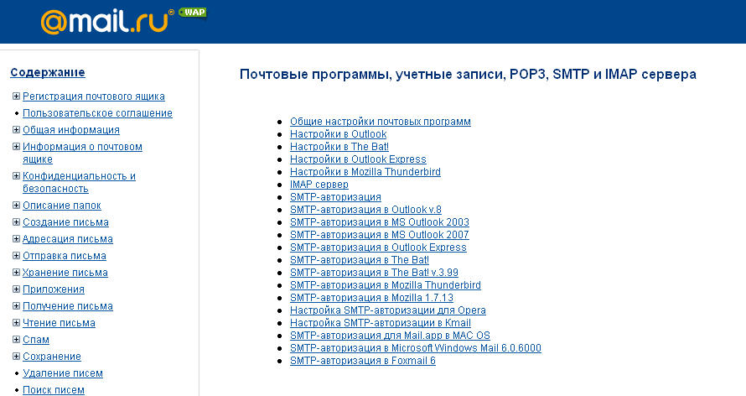This screenshot has height=396, width=746.
Task: Open SMTP-авторизация в The Bat! link
Action: point(360,260)
